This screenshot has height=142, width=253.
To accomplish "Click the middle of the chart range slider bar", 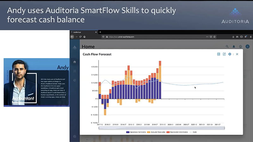I will click(162, 128).
